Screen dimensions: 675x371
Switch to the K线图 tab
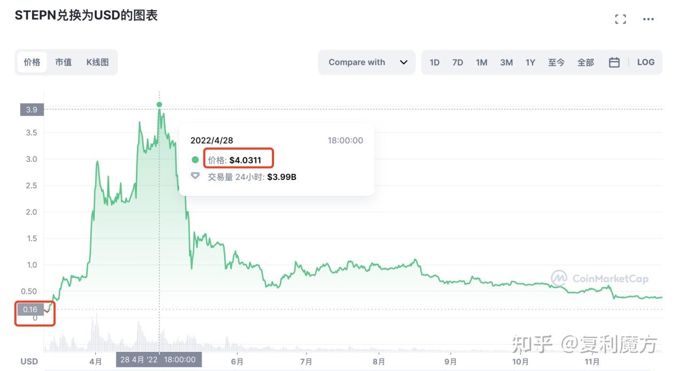click(98, 62)
